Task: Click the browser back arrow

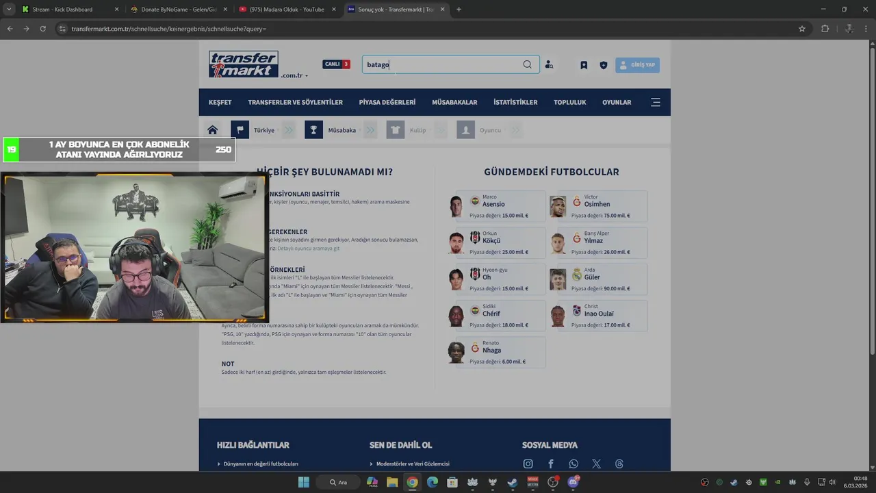Action: pyautogui.click(x=10, y=29)
